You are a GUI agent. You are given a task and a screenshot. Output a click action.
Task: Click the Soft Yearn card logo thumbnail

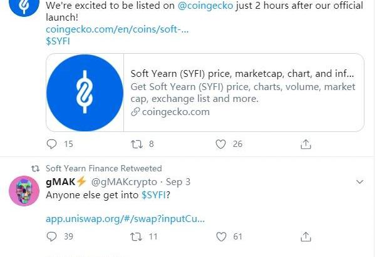point(85,93)
